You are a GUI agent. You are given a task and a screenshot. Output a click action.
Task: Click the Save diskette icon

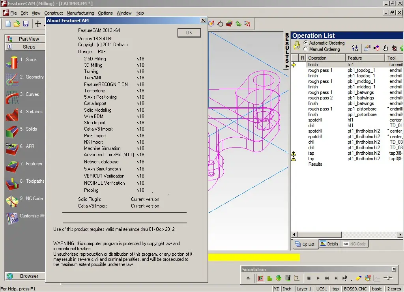pos(26,24)
